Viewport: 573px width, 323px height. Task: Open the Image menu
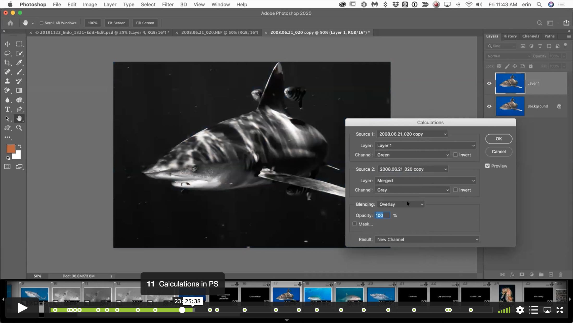[90, 4]
